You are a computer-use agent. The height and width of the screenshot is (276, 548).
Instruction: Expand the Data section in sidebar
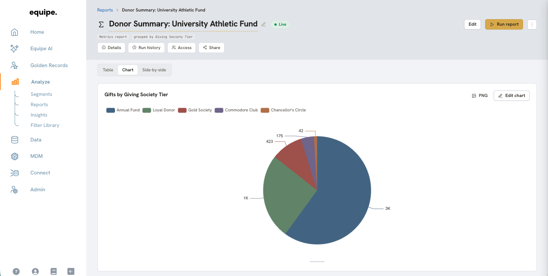(36, 140)
